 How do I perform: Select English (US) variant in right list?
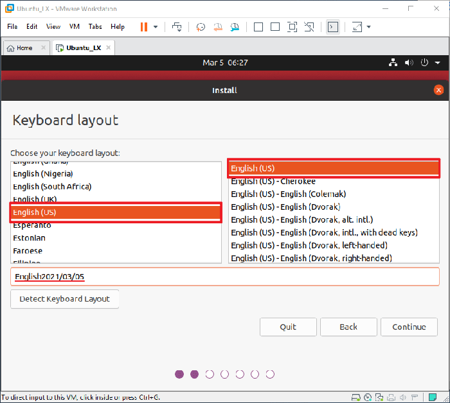coord(334,168)
